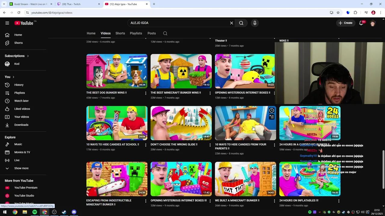Open options for 24 HOURS ON INFLATABLES

(x=339, y=201)
